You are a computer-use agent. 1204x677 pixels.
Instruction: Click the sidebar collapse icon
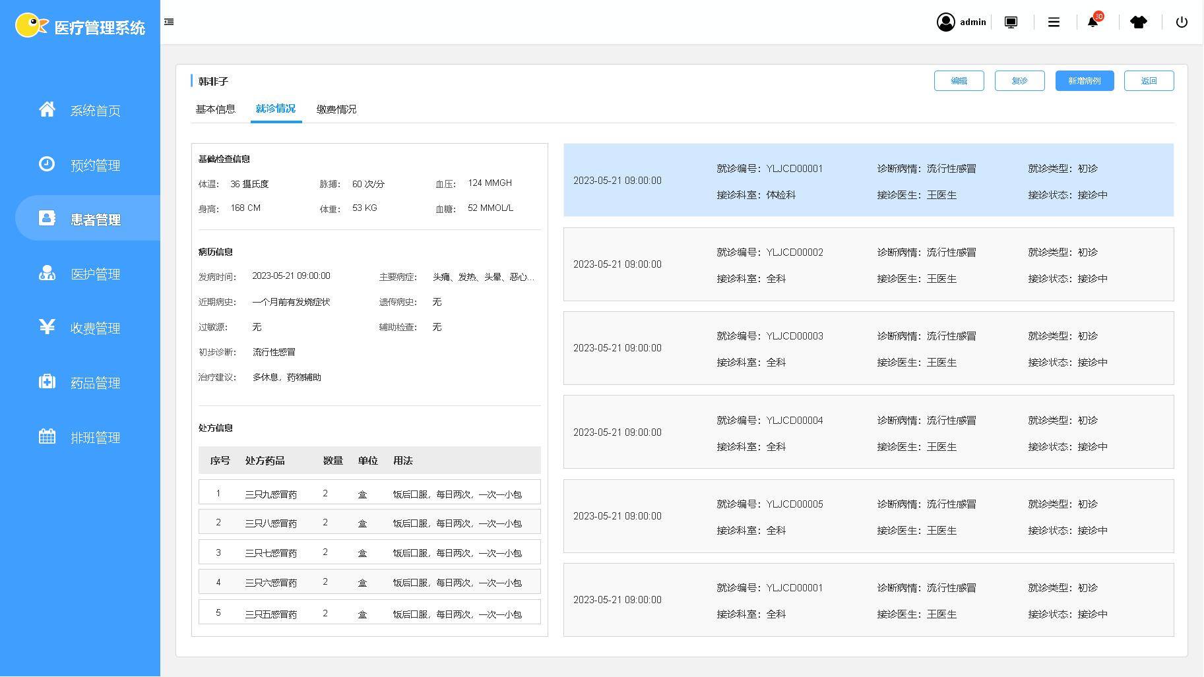point(169,22)
